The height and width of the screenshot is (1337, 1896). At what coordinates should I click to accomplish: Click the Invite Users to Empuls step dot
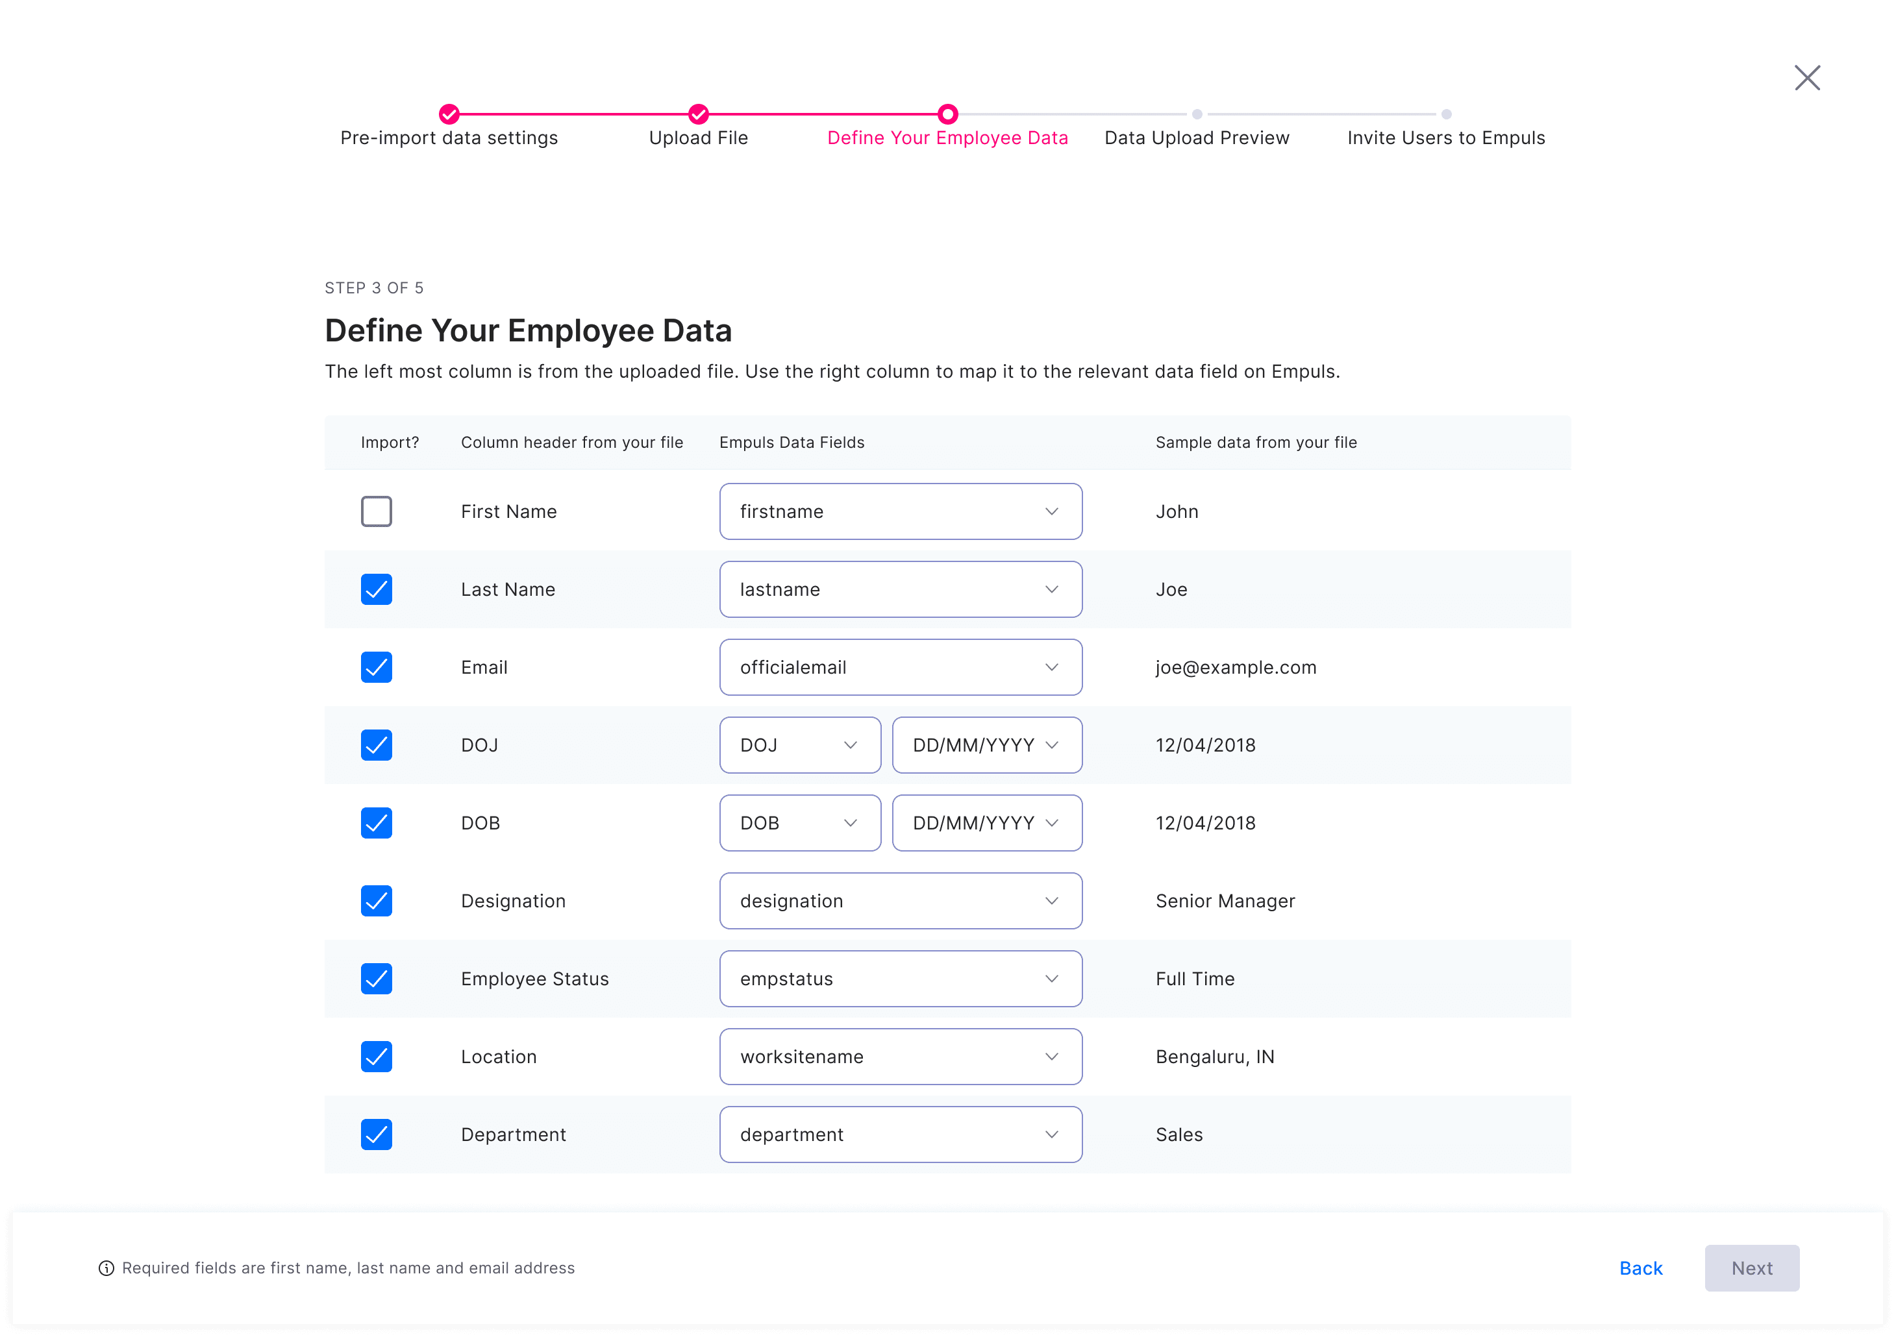pos(1447,114)
